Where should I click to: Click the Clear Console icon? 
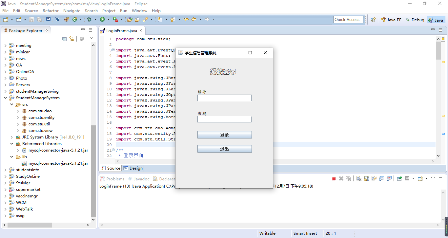click(x=359, y=178)
